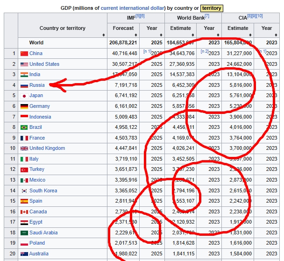
Task: Open the Canada country link
Action: tap(38, 212)
